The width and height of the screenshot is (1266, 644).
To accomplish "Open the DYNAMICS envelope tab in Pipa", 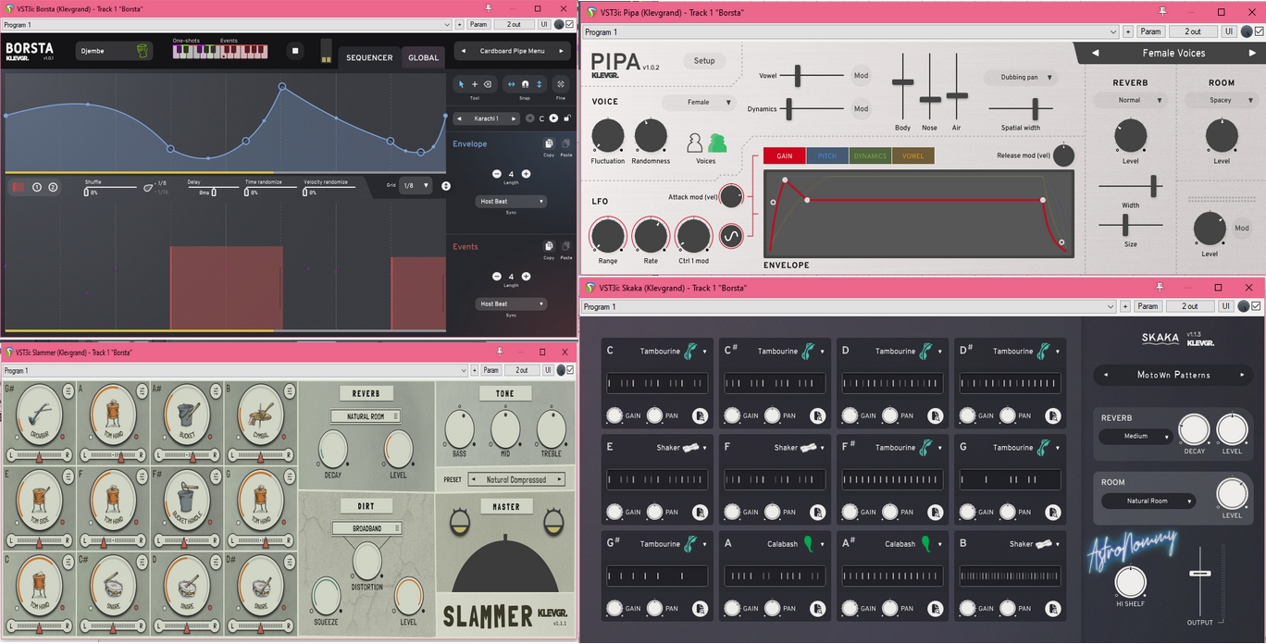I will click(x=870, y=156).
